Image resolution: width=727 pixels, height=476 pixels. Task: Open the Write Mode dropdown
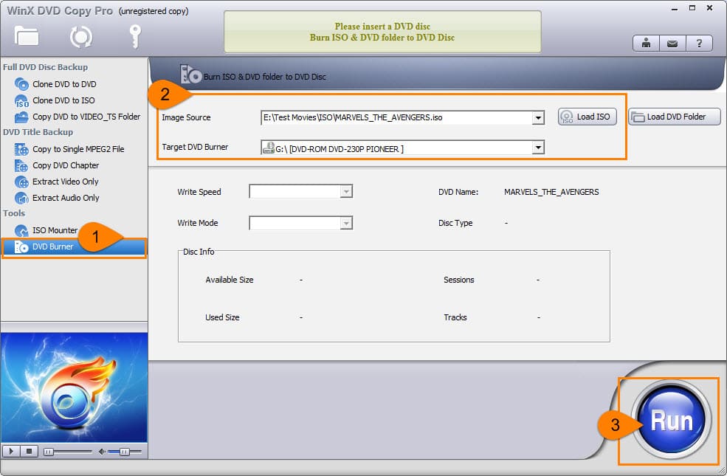(x=346, y=223)
